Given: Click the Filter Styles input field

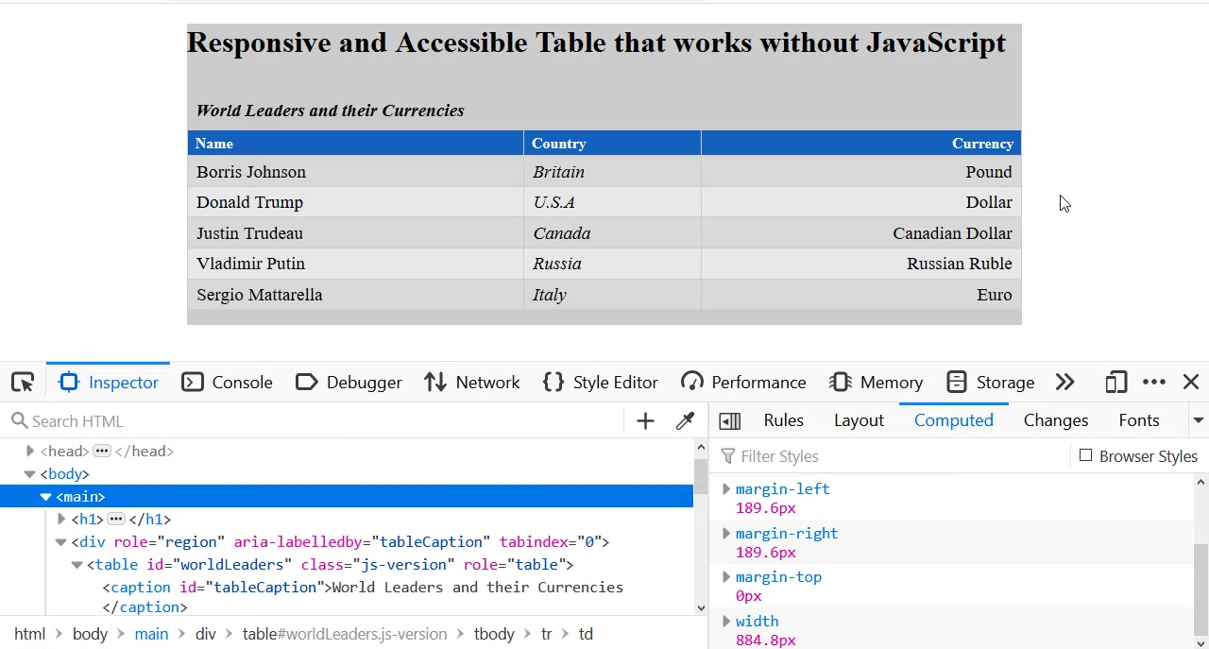Looking at the screenshot, I should pyautogui.click(x=897, y=456).
